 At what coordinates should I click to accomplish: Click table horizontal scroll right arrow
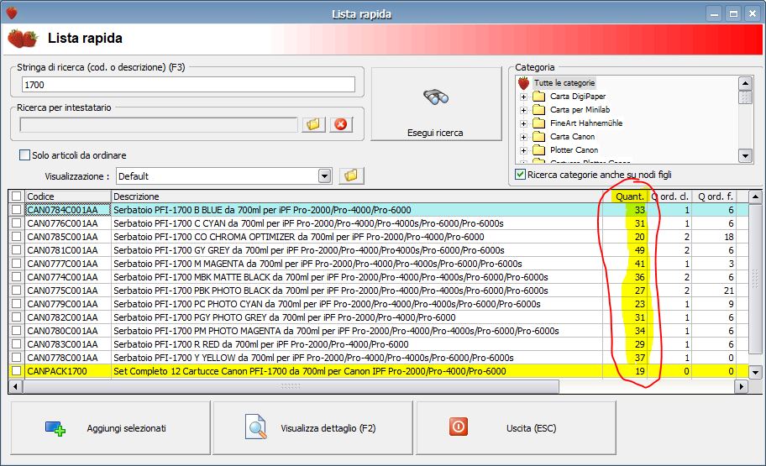(x=742, y=386)
